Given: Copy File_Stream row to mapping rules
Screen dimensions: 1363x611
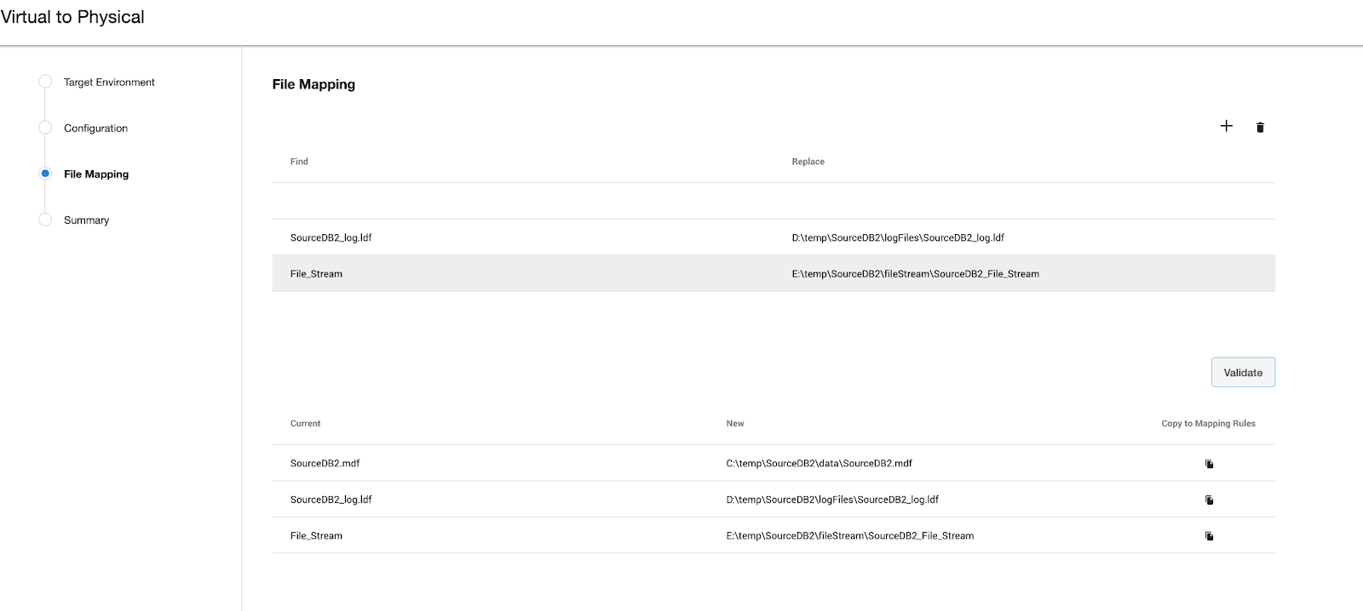Looking at the screenshot, I should click(x=1209, y=536).
